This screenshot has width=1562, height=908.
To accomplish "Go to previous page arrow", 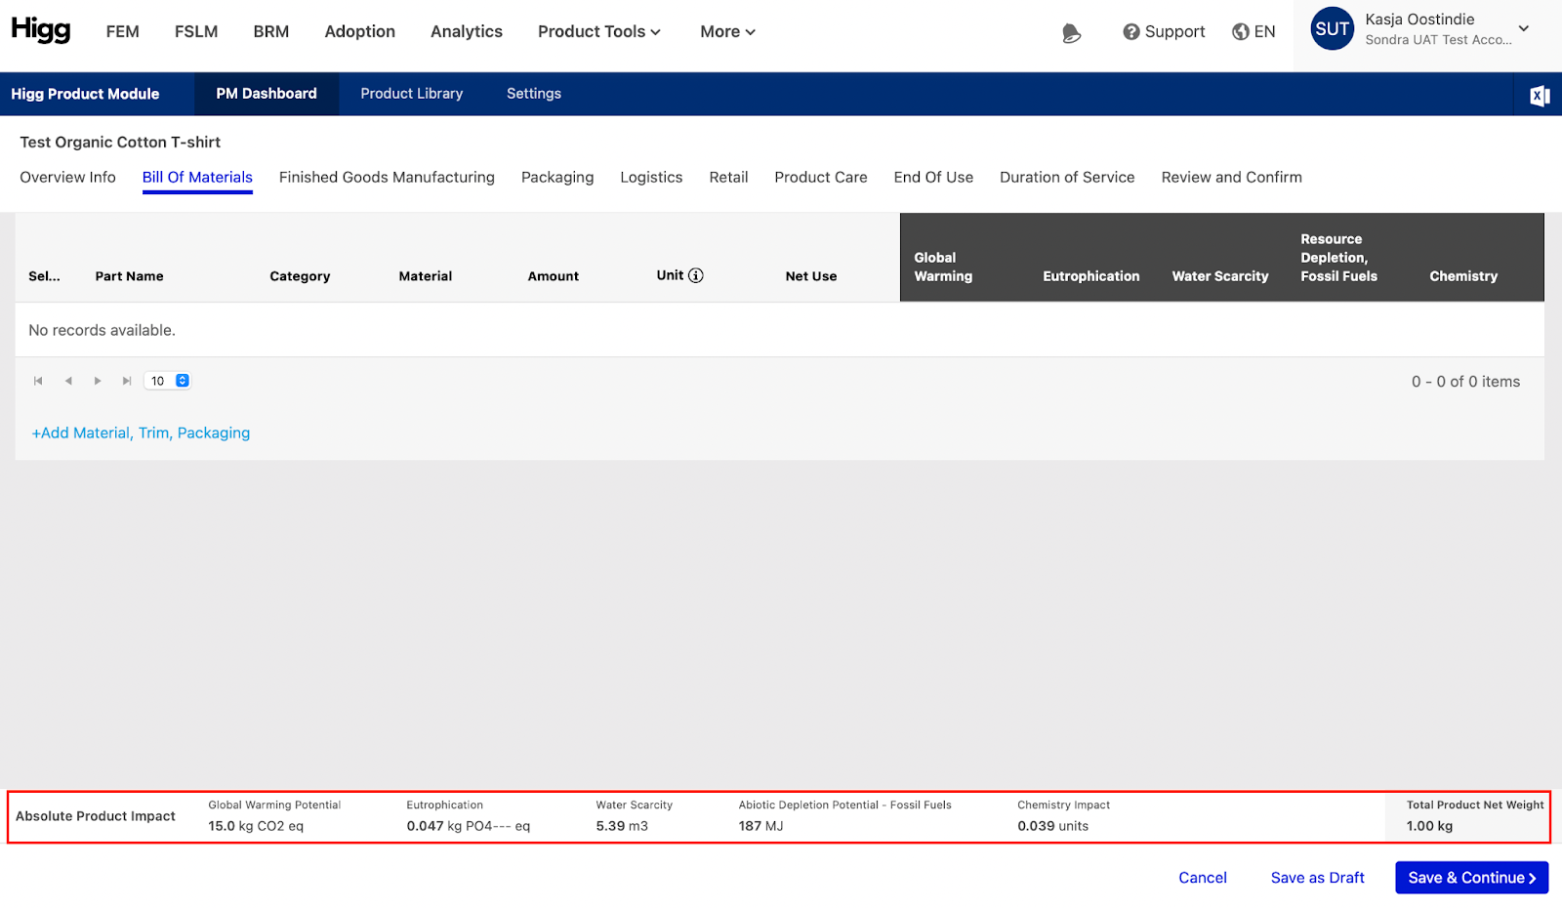I will coord(68,381).
